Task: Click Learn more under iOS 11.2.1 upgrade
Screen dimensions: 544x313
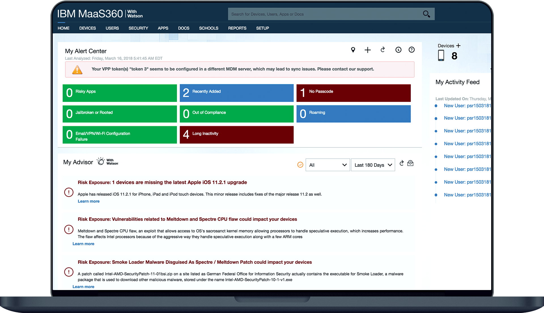Action: pos(89,201)
